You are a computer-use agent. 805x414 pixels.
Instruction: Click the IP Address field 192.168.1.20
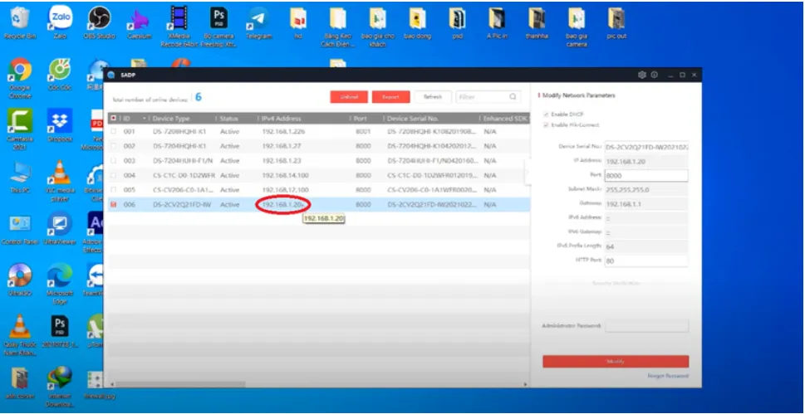[645, 162]
